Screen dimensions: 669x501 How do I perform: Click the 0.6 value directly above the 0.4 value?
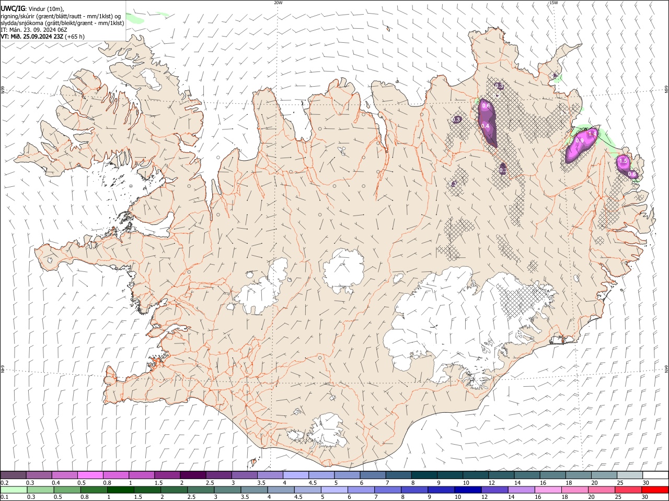tap(486, 106)
